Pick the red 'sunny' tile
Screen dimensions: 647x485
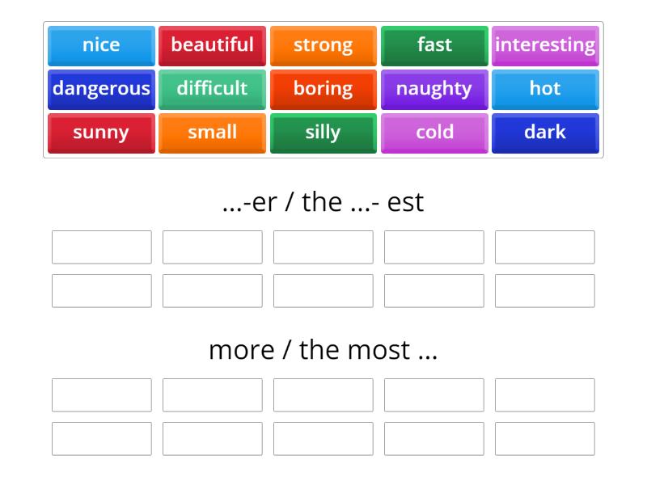pos(100,133)
